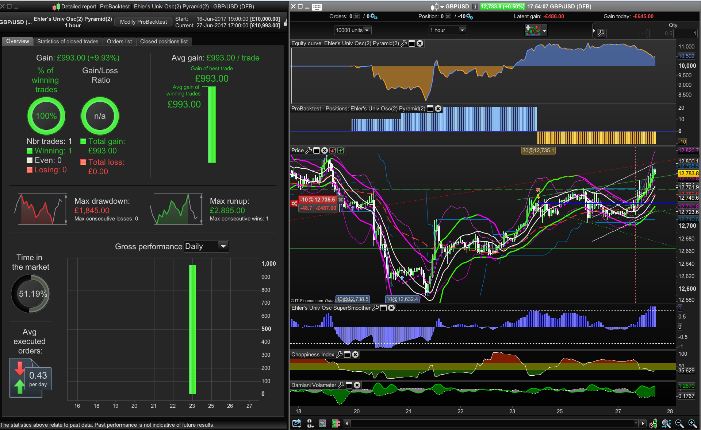Open the Closed positions list tab
Viewport: 701px width, 430px height.
(164, 42)
